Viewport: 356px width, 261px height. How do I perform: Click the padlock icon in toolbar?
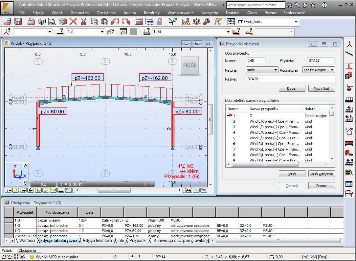point(160,22)
